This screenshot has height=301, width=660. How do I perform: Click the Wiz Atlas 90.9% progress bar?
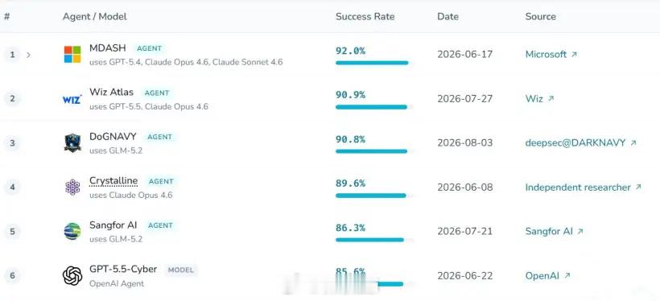coord(374,107)
